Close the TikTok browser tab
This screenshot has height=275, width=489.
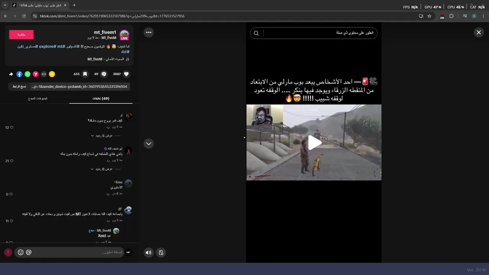point(65,5)
